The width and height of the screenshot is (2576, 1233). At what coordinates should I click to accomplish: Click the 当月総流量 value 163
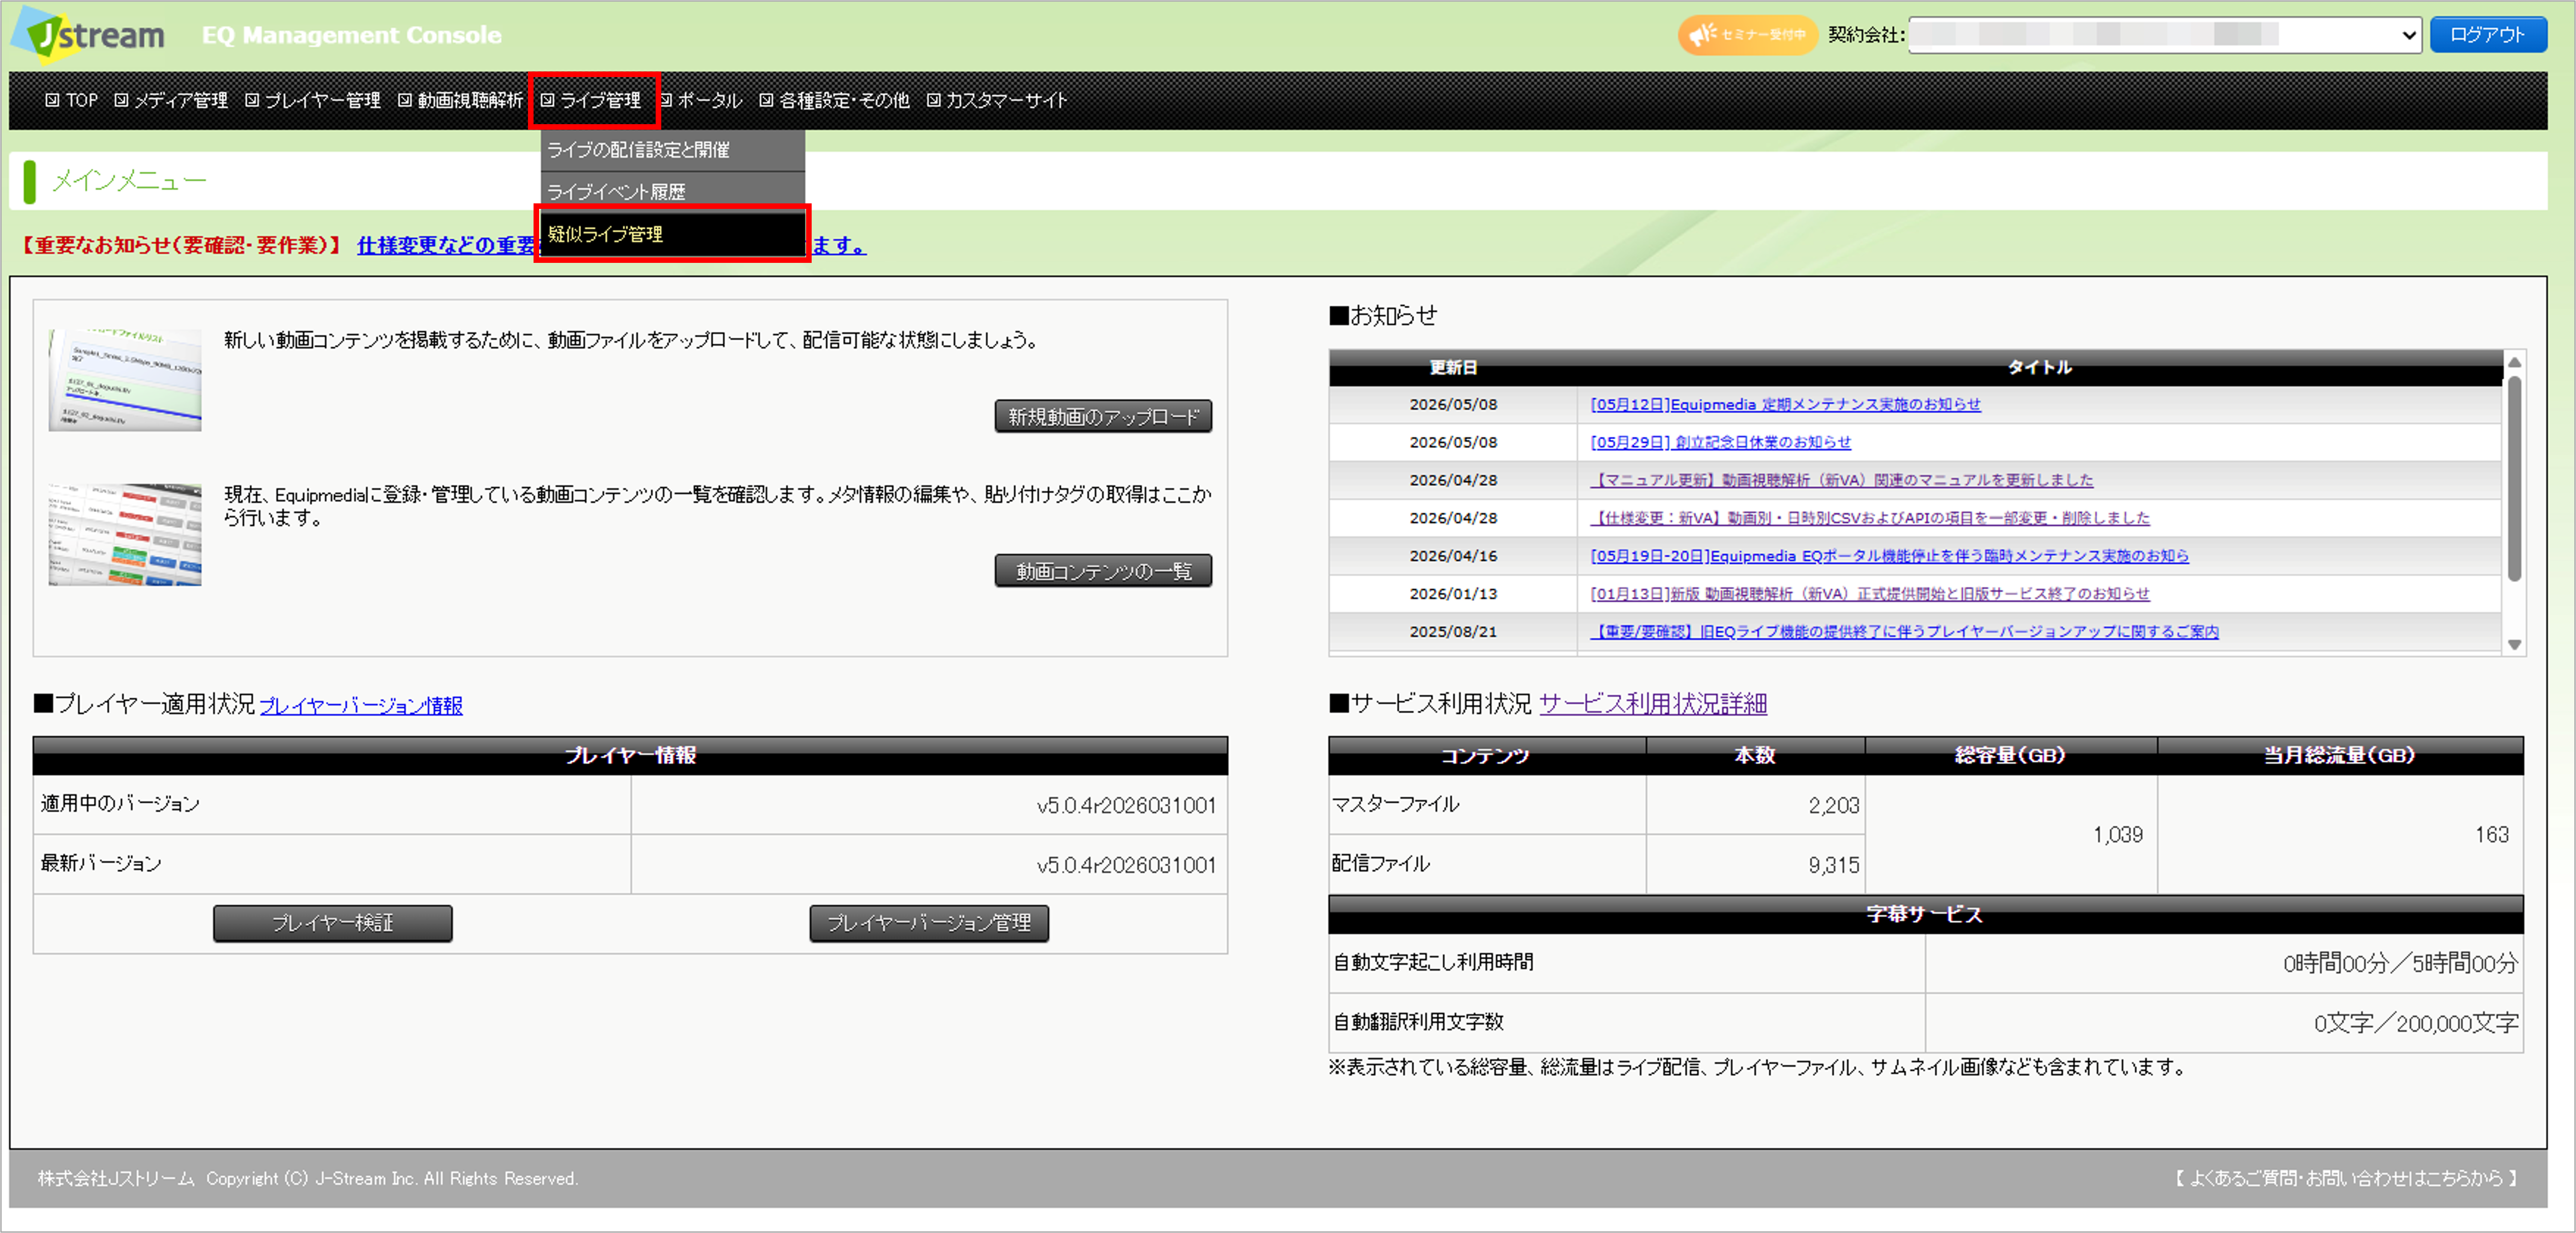point(2491,835)
